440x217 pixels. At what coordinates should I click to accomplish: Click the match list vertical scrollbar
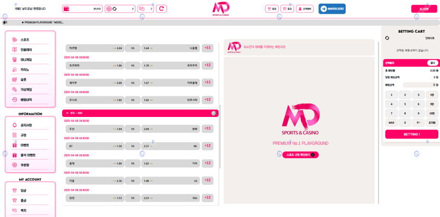(x=220, y=136)
